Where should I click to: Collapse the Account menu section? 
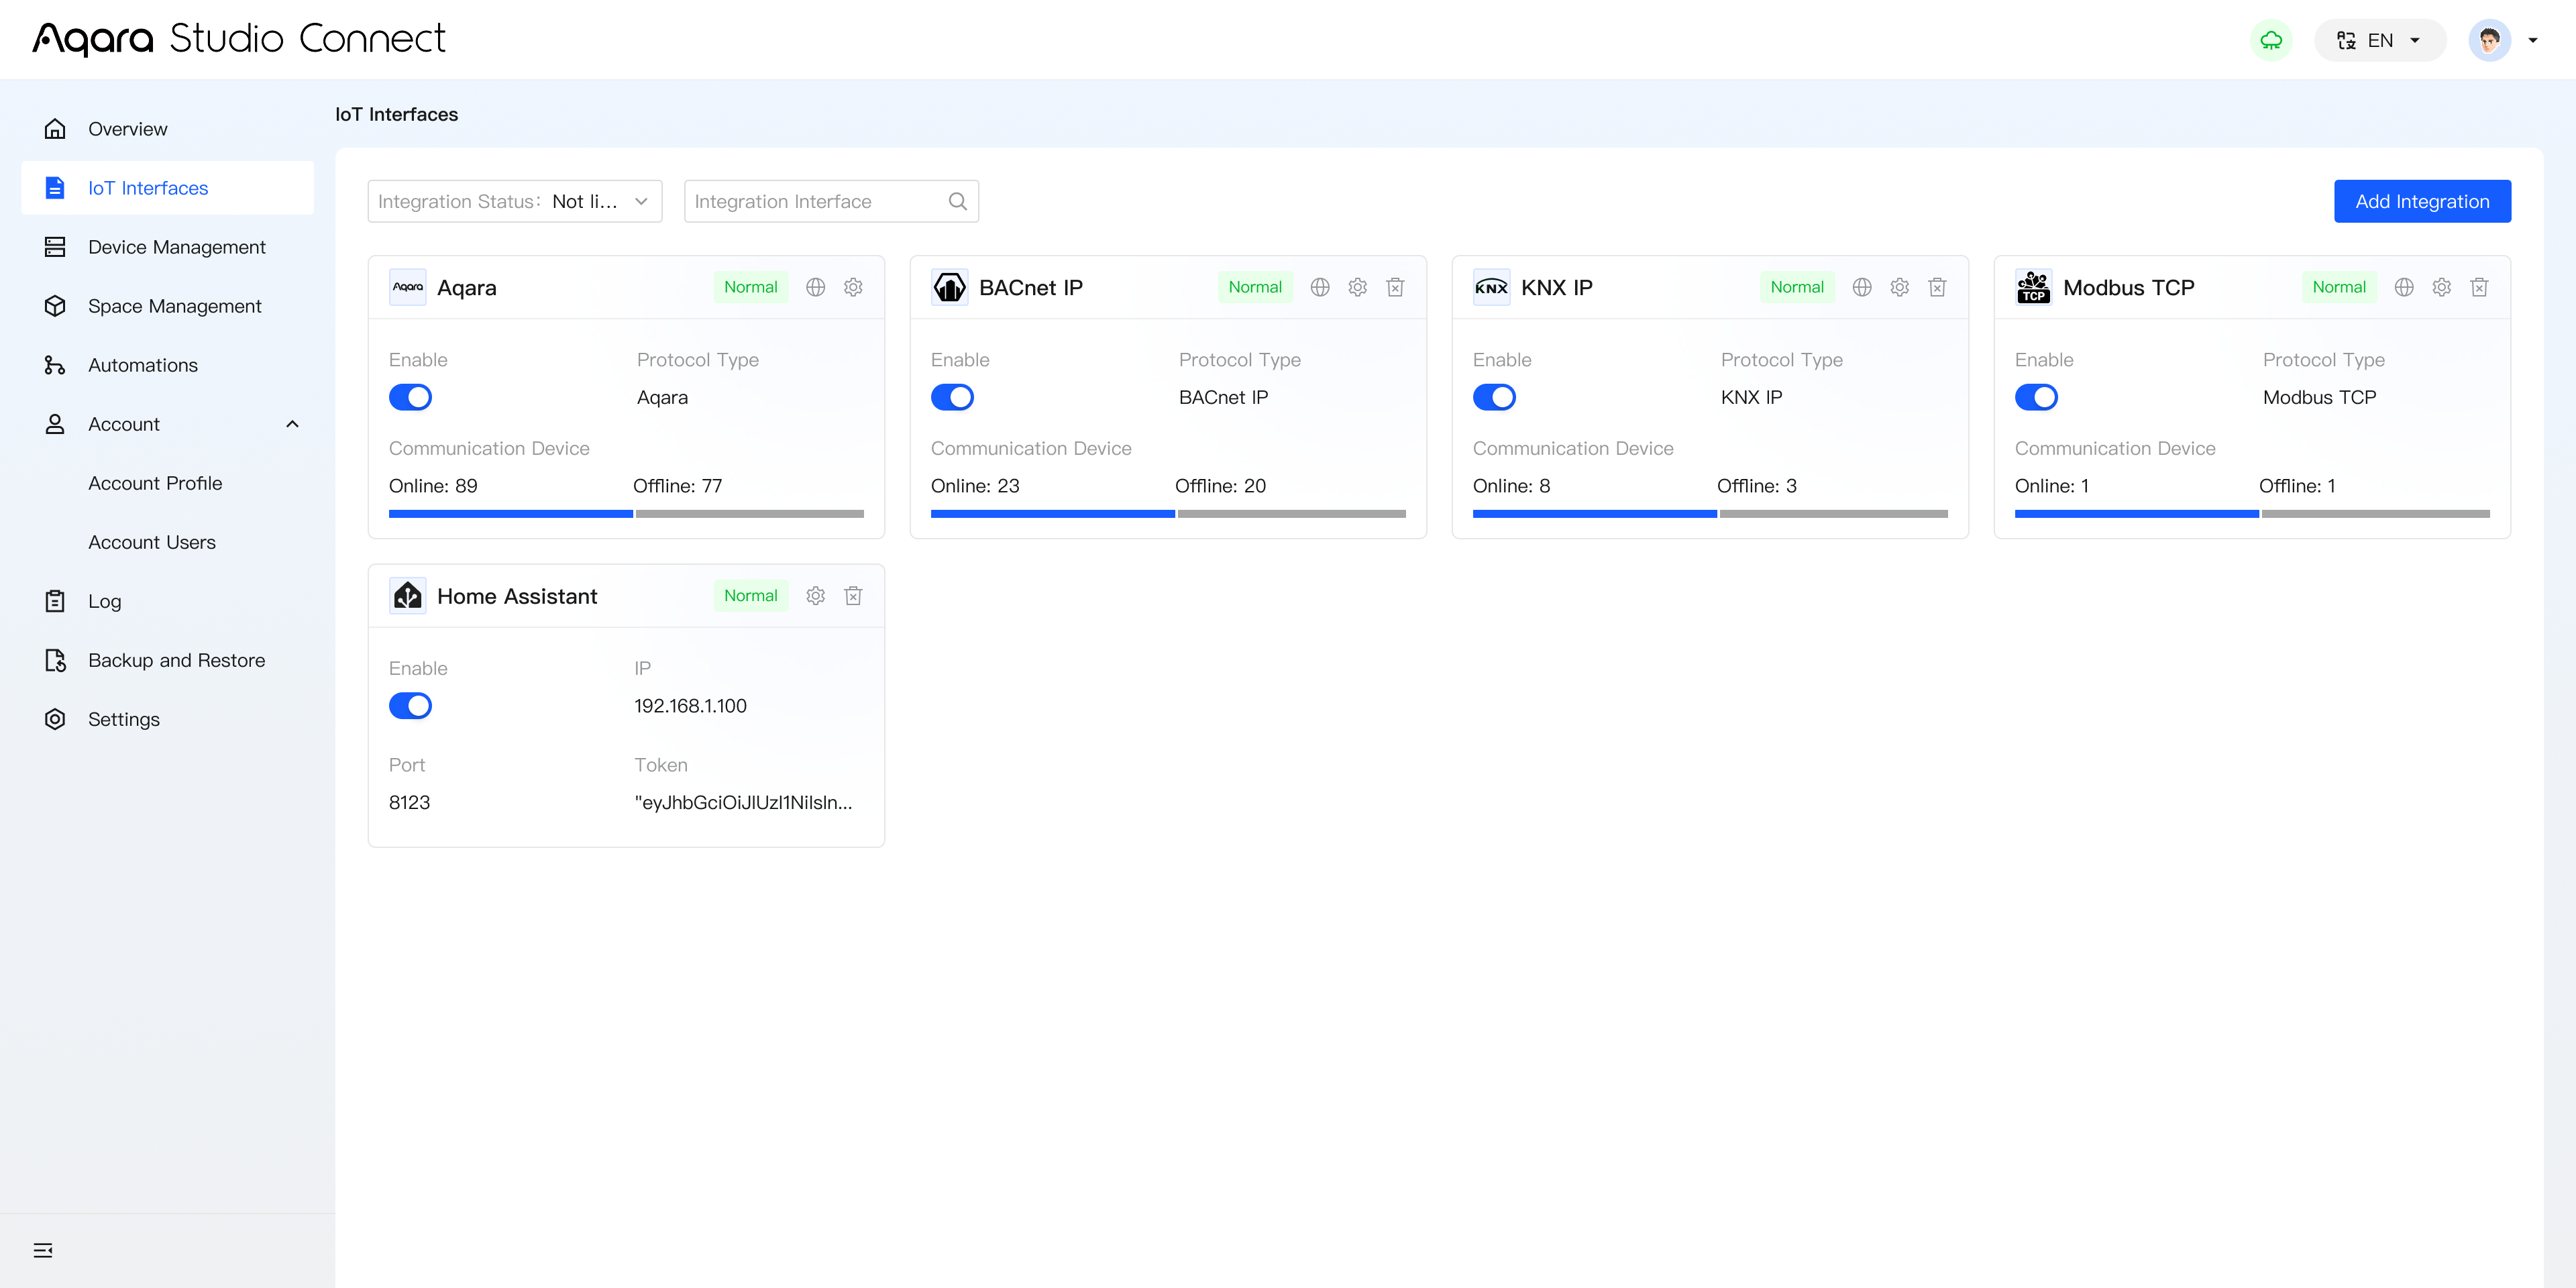[x=292, y=424]
